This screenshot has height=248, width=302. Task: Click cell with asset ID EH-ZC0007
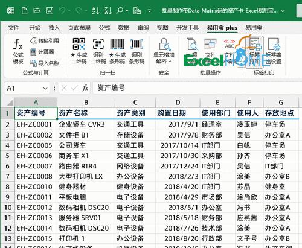[36, 166]
